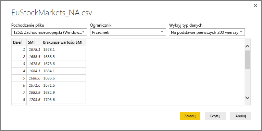Screen dimensions: 262x131
Task: Click SMI cell 1684.1 in row 4
Action: (34, 71)
